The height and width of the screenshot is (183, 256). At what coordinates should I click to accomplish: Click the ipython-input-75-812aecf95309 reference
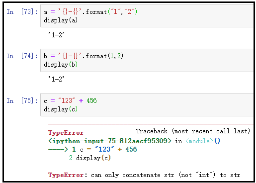[110, 141]
